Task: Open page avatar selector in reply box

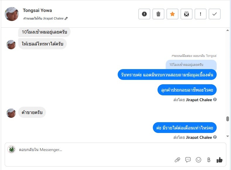Action: pos(11,149)
